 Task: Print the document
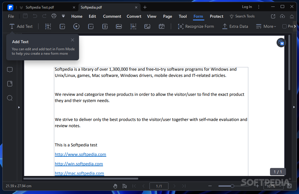54,16
